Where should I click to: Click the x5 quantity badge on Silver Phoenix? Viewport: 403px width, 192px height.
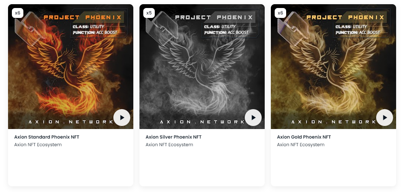click(149, 13)
